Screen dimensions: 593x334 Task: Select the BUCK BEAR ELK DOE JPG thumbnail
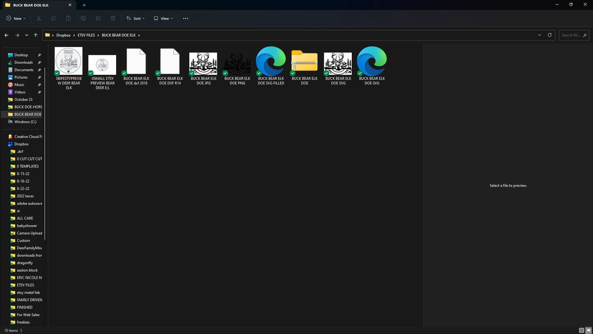[x=203, y=67]
